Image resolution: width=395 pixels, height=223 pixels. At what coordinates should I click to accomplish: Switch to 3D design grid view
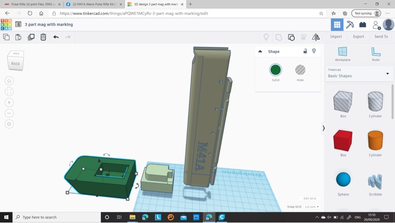[x=337, y=25]
